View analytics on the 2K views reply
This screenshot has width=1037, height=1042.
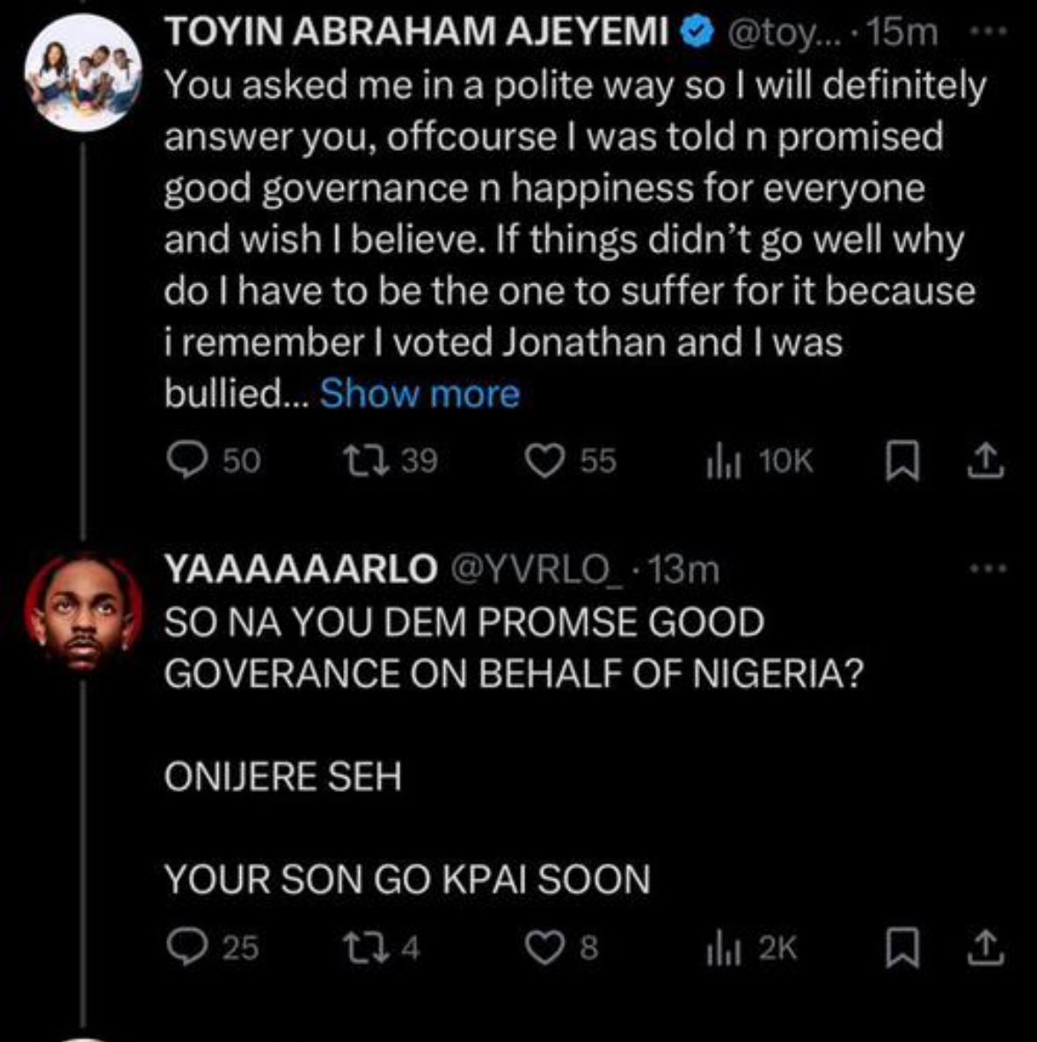(720, 947)
